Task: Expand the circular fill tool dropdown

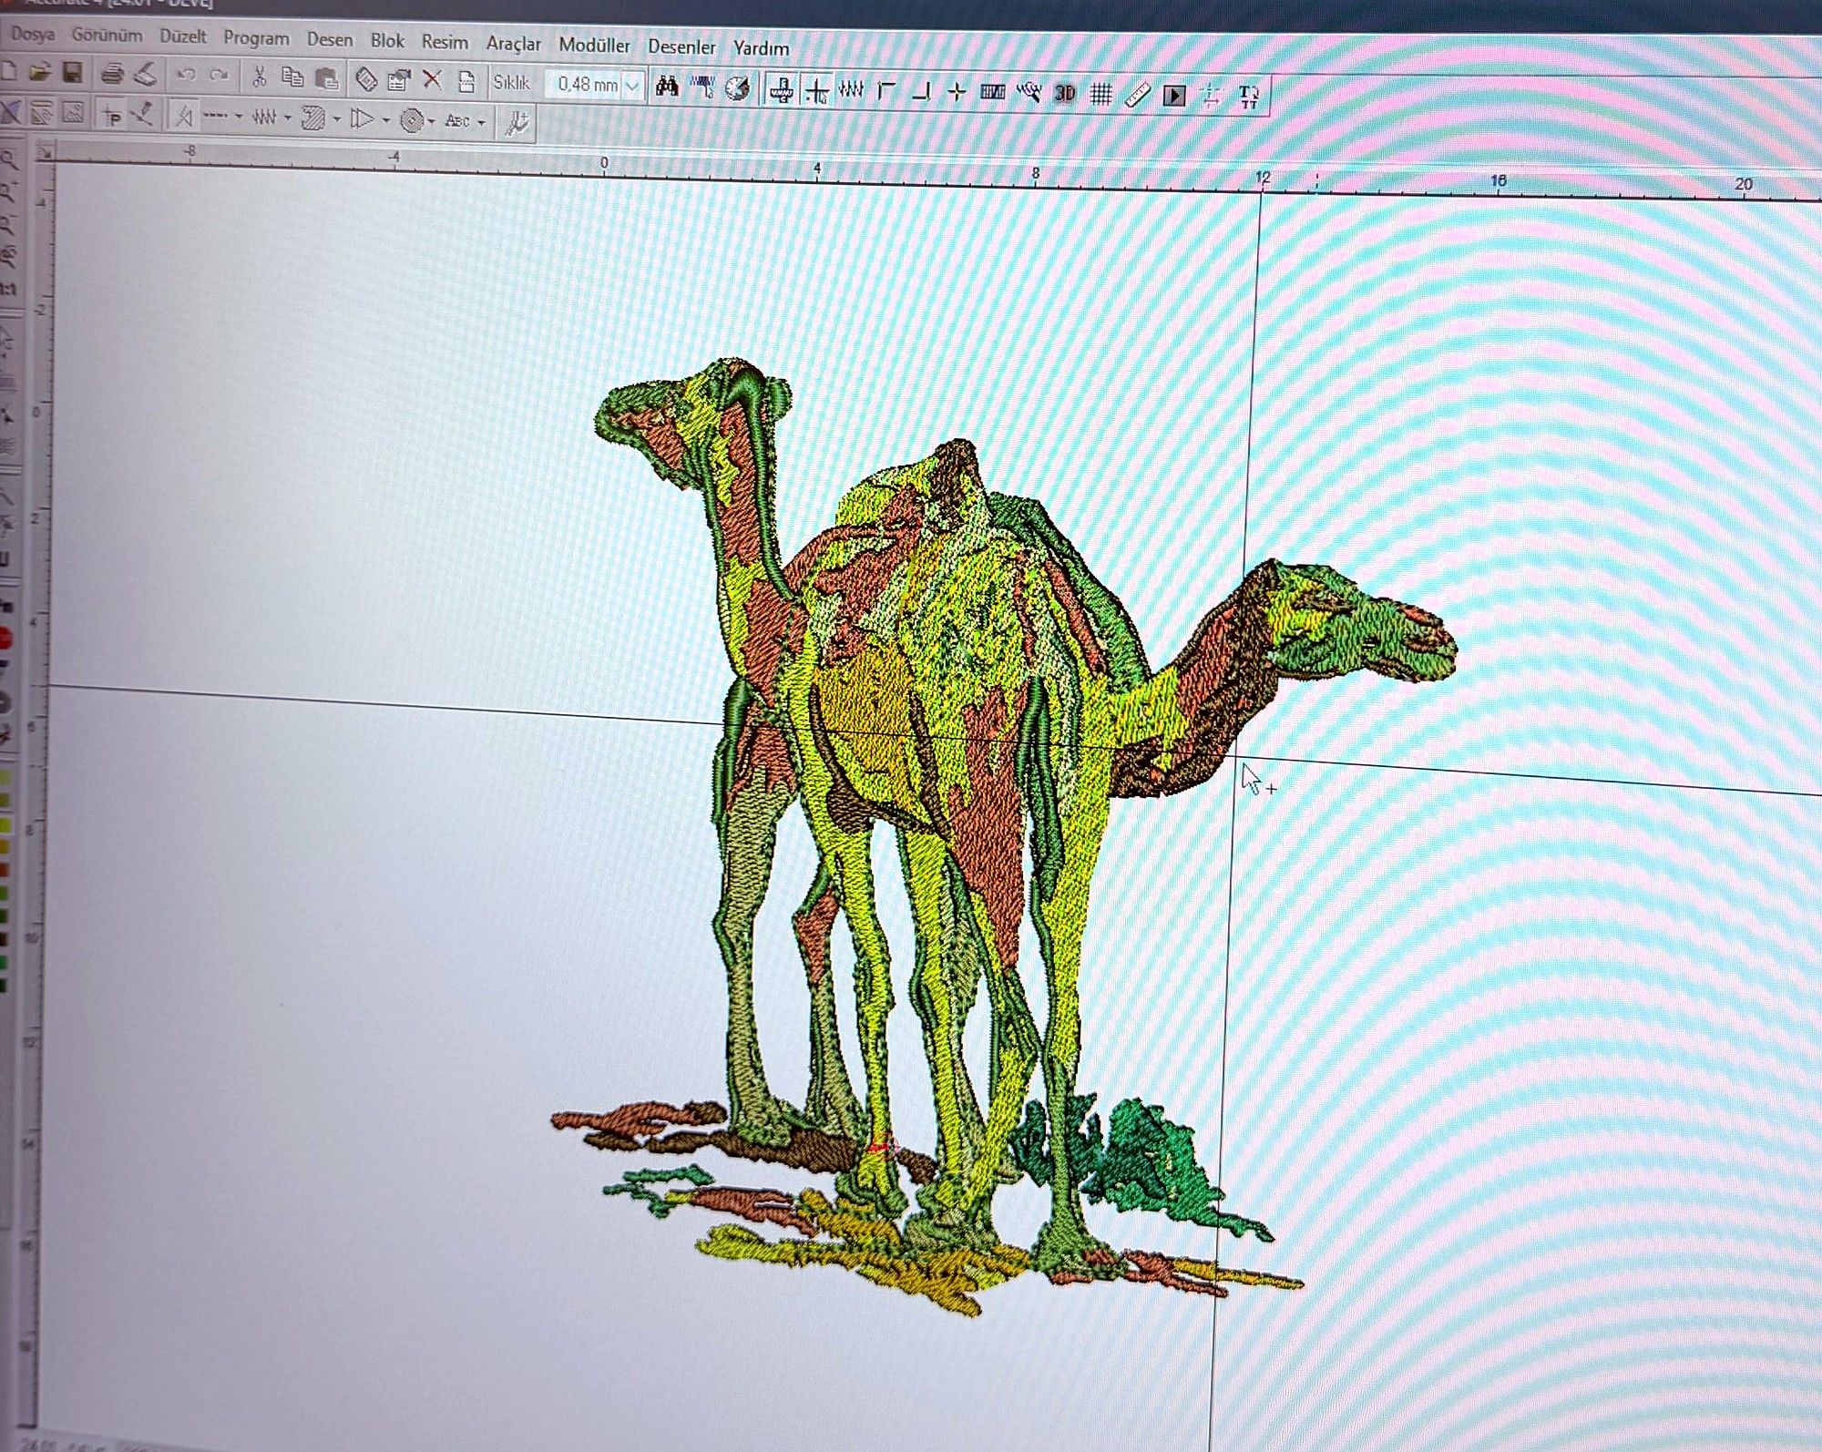Action: click(x=432, y=121)
